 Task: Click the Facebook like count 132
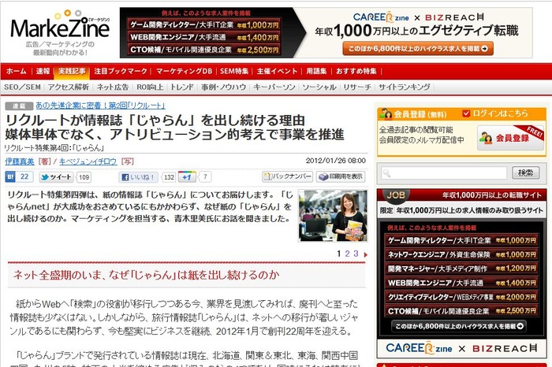(169, 177)
